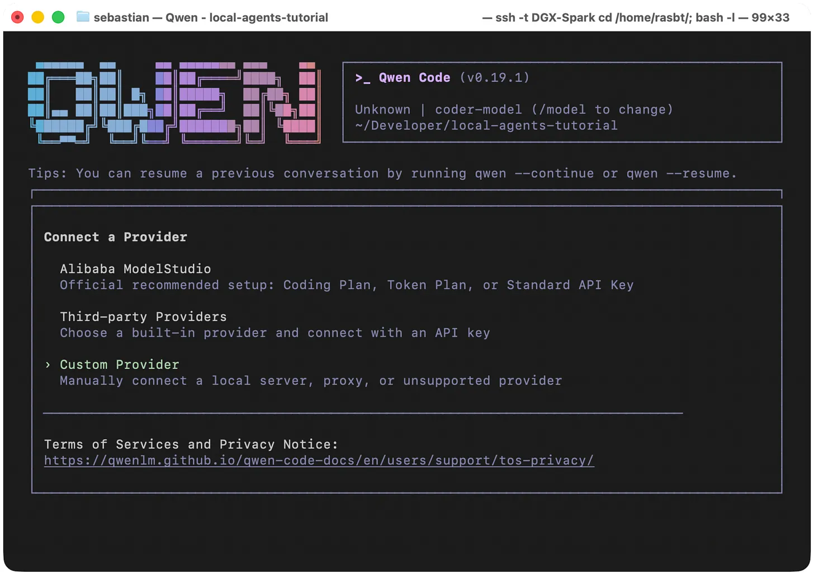Click the ~/Developer/local-agents-tutorial path
814x575 pixels.
tap(486, 125)
